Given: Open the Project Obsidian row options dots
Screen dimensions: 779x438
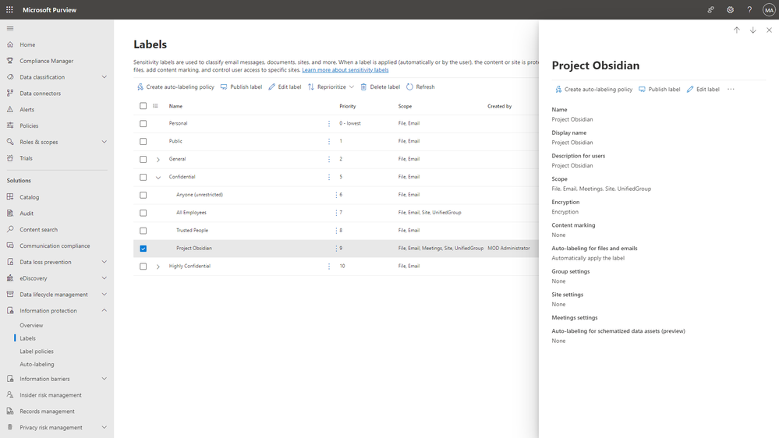Looking at the screenshot, I should point(336,249).
